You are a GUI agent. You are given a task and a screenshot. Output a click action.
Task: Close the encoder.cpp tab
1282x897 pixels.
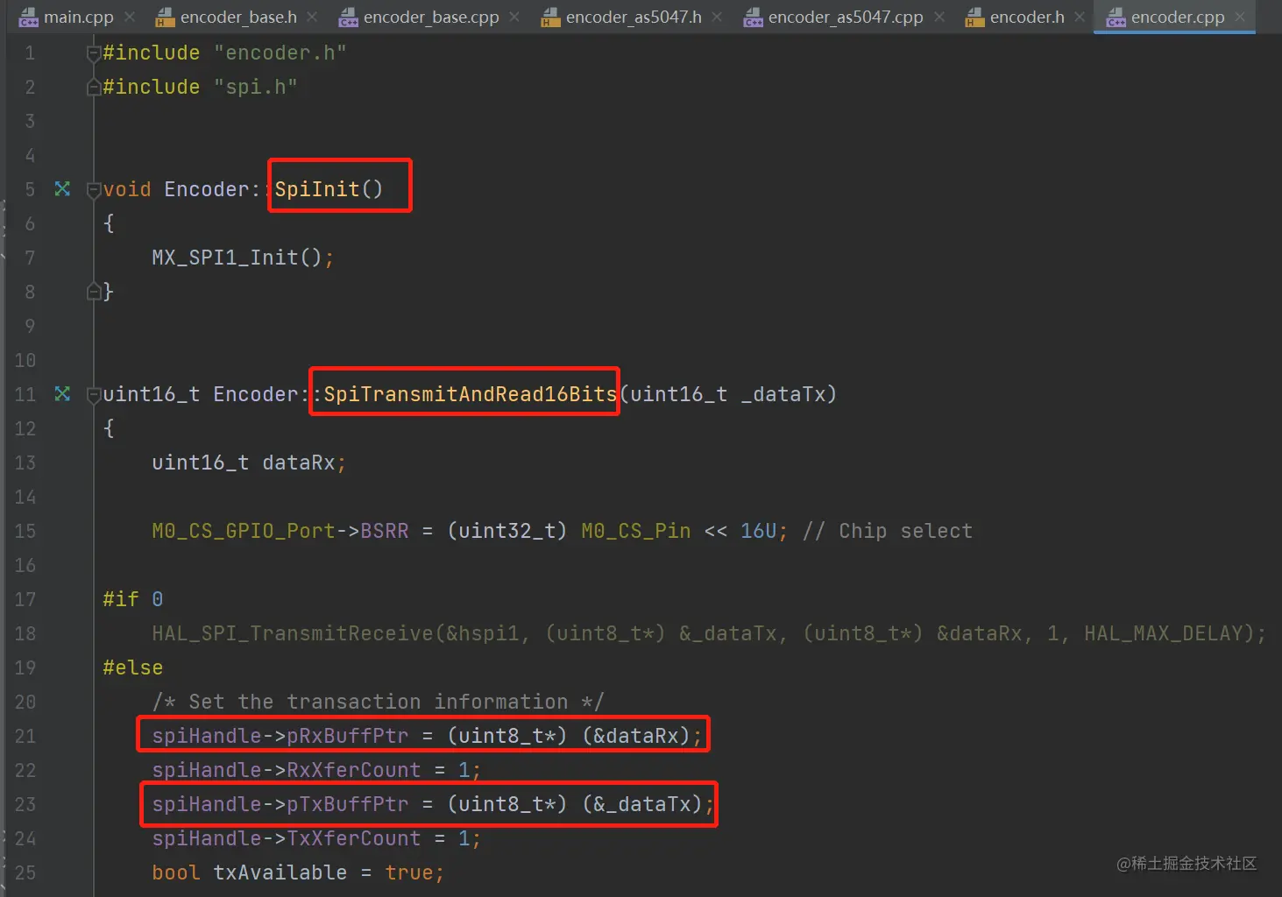pos(1240,17)
